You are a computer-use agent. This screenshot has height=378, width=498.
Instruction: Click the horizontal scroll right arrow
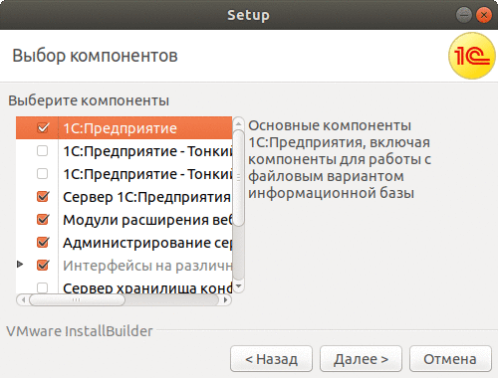pyautogui.click(x=225, y=300)
